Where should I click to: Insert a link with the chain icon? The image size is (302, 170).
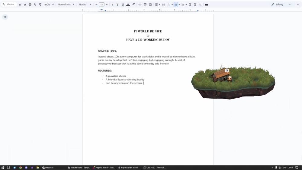click(x=140, y=5)
